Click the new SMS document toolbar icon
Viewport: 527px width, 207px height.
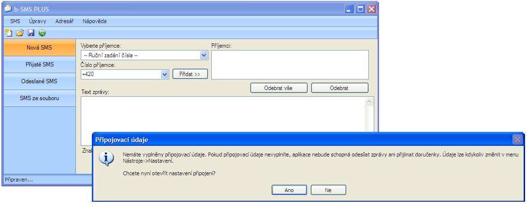coord(9,33)
